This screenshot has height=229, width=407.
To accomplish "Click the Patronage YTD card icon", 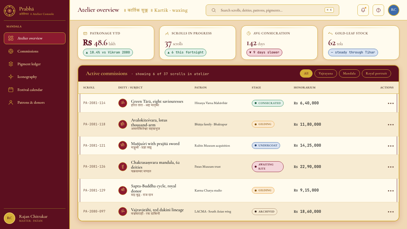I will 85,33.
